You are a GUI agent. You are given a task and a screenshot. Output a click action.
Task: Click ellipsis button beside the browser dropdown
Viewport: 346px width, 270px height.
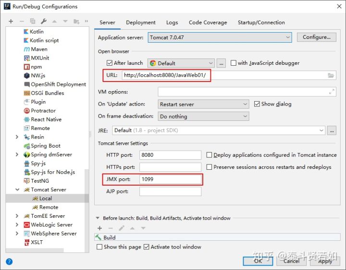[x=221, y=63]
